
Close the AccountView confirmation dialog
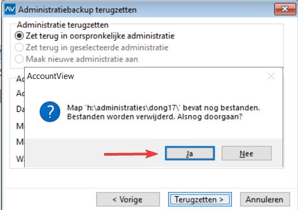pyautogui.click(x=271, y=76)
